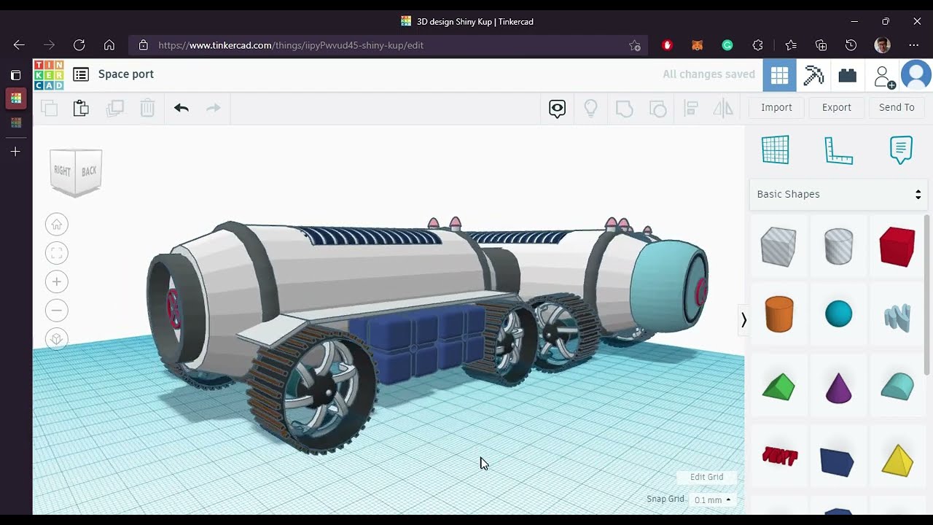933x525 pixels.
Task: Open the browser Extensions puzzle icon
Action: pos(757,45)
